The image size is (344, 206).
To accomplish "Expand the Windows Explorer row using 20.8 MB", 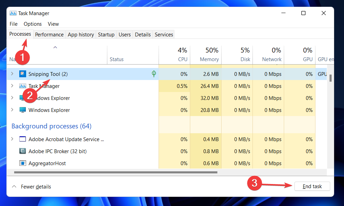I will click(12, 110).
